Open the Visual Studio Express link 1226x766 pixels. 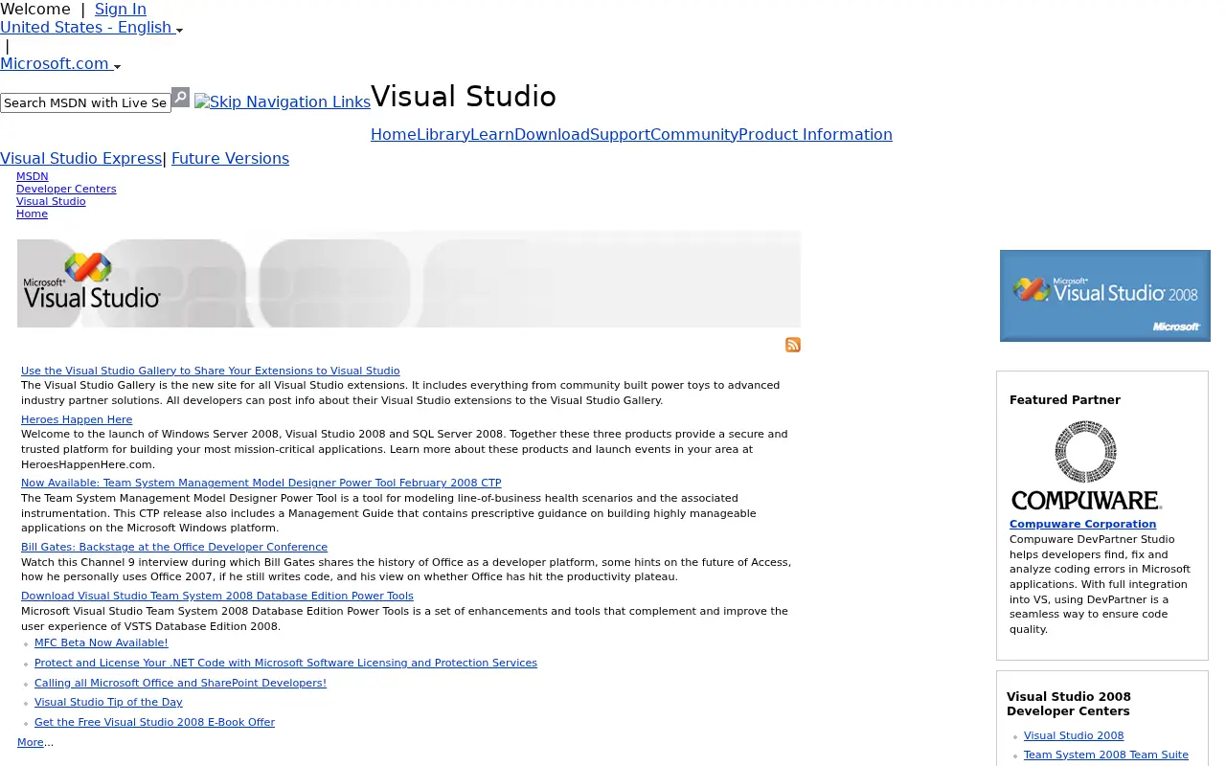(80, 159)
